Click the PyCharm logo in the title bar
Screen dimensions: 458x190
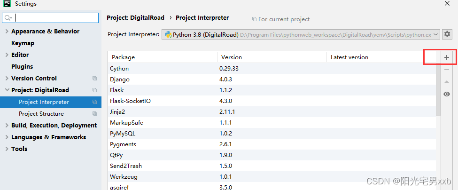coord(7,3)
